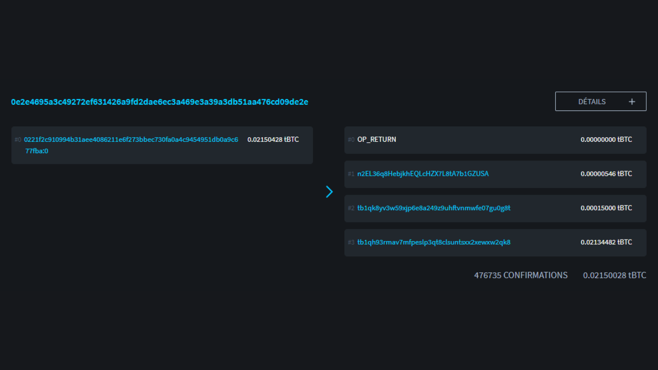Click the total 0.02150028 tBTC value
Image resolution: width=658 pixels, height=370 pixels.
[614, 275]
